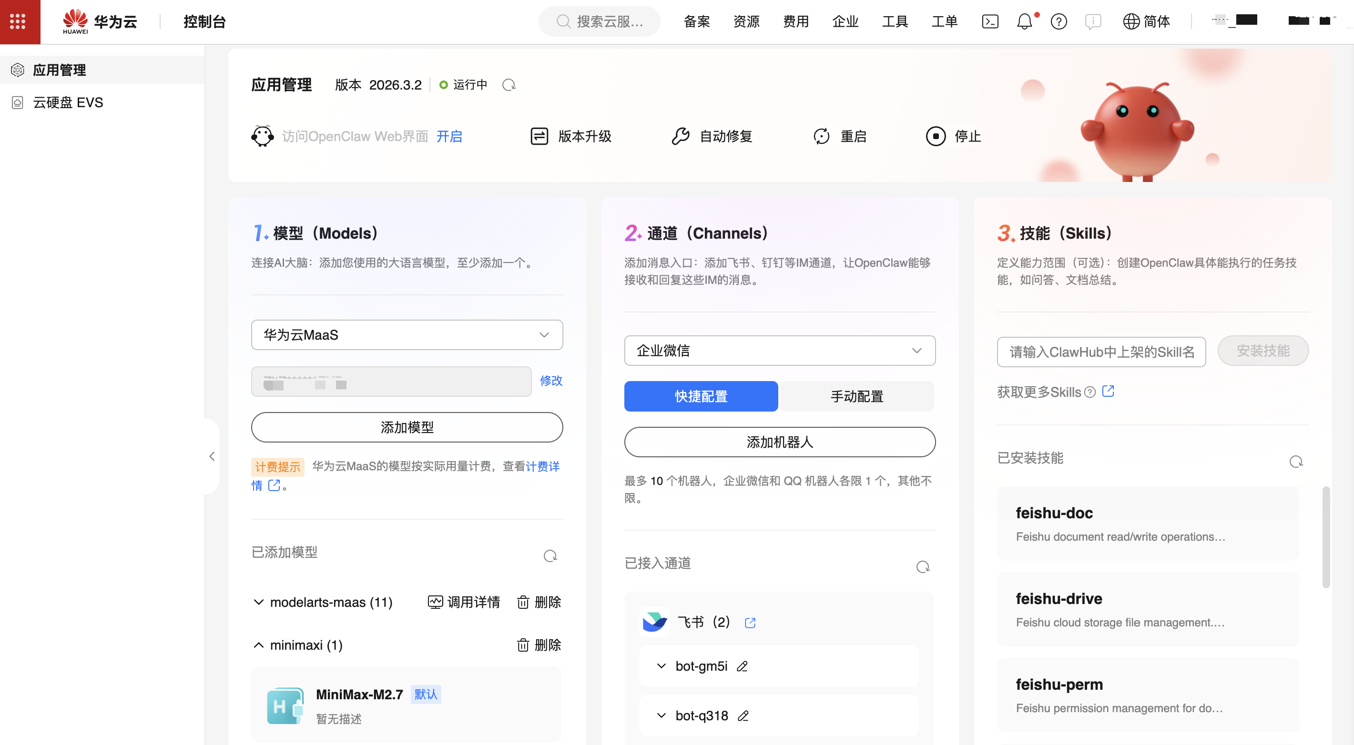Click the installed skills list scrollbar
The height and width of the screenshot is (745, 1354).
(x=1325, y=537)
